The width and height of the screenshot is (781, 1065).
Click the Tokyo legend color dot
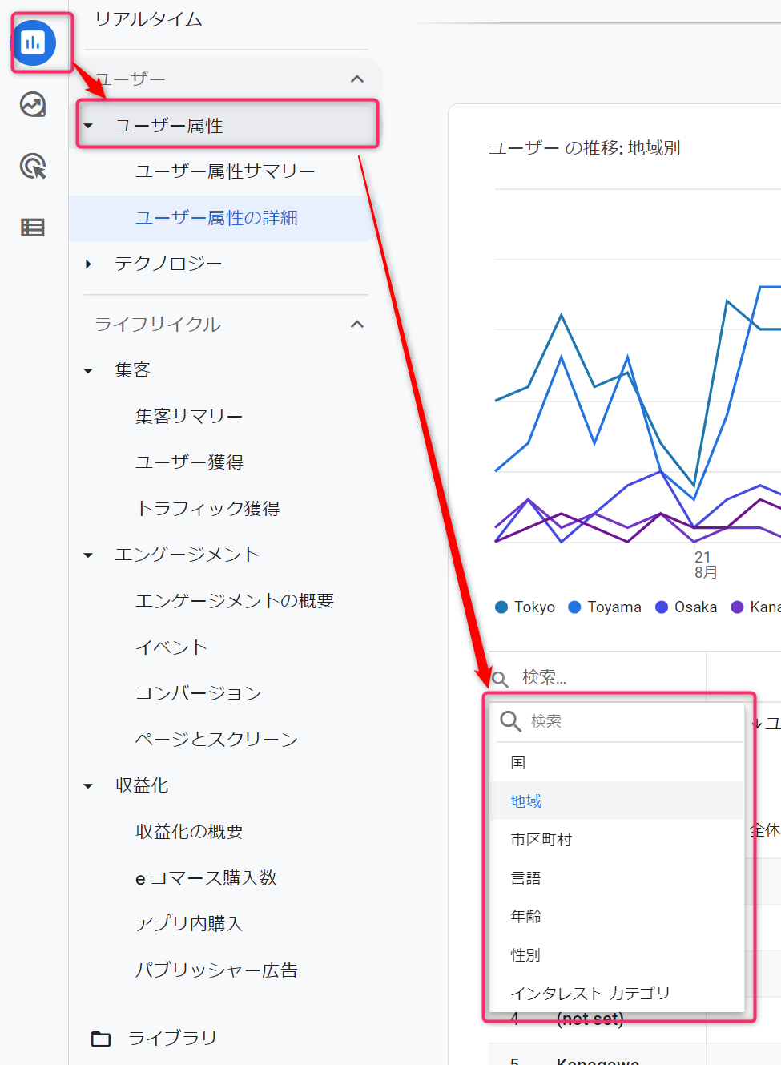pyautogui.click(x=501, y=607)
